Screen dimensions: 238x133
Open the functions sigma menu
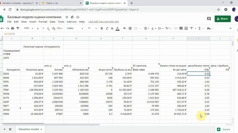pos(200,28)
